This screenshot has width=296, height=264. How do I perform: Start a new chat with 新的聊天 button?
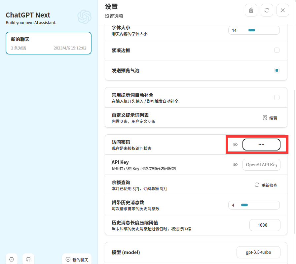(77, 260)
